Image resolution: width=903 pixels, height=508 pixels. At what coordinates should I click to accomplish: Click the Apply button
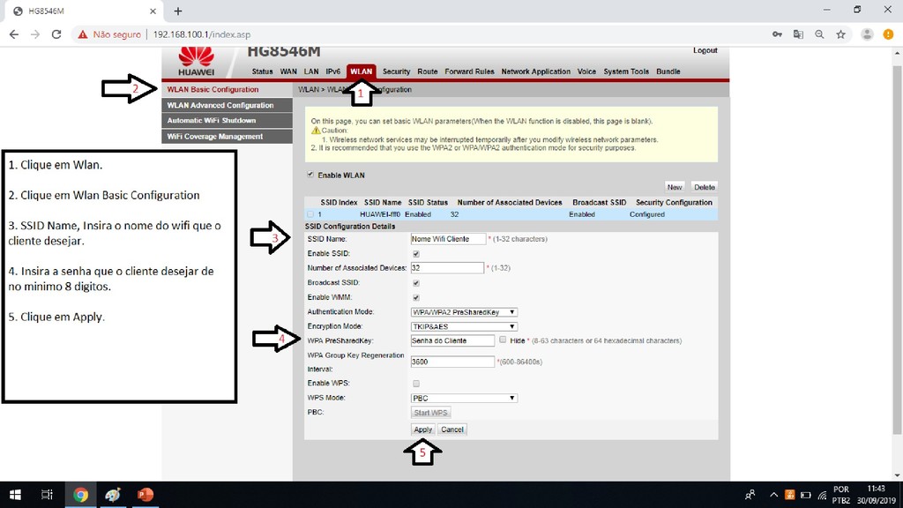pyautogui.click(x=422, y=430)
